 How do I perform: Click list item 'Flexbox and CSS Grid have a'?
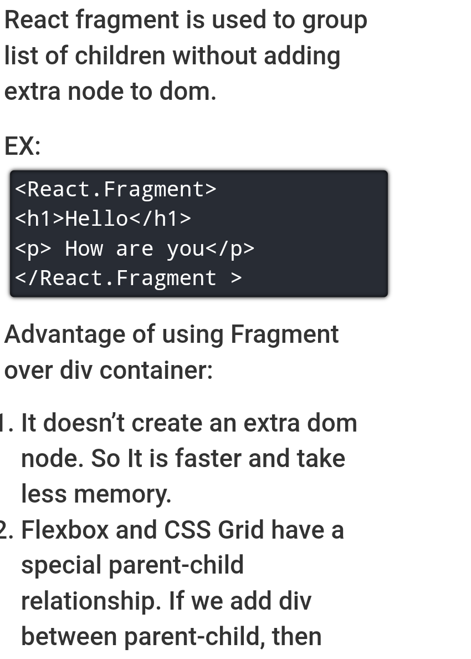click(183, 530)
